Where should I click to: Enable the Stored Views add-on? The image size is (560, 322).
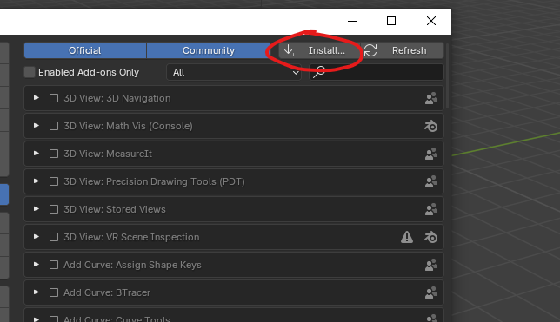[x=54, y=209]
